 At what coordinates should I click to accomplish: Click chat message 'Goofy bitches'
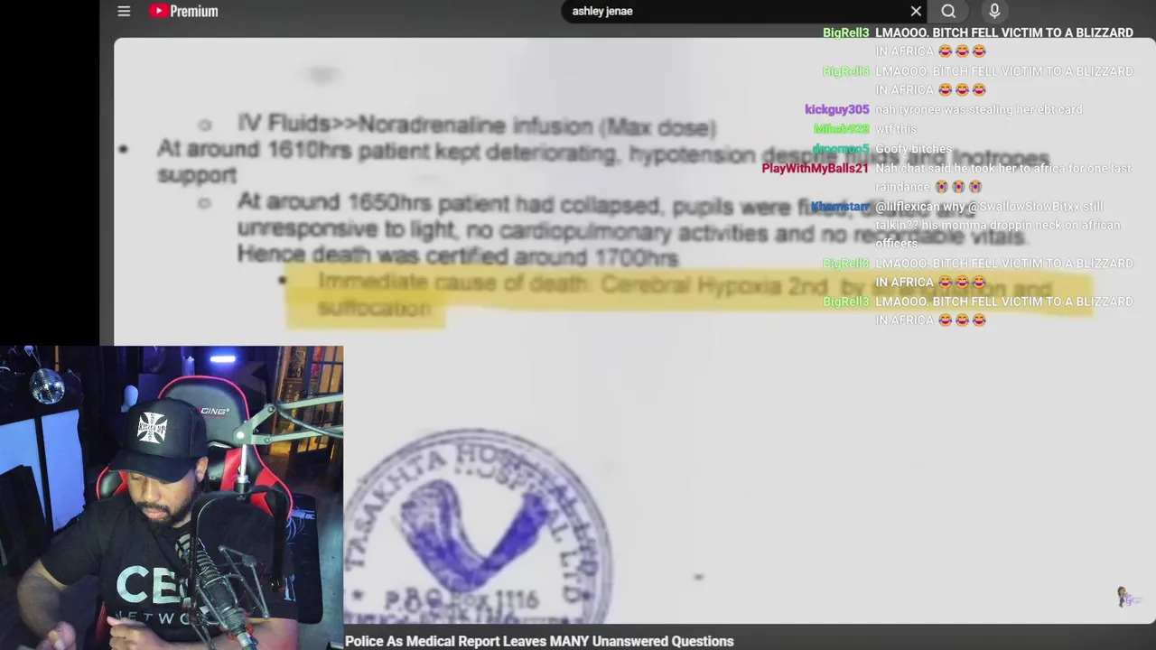[x=913, y=149]
